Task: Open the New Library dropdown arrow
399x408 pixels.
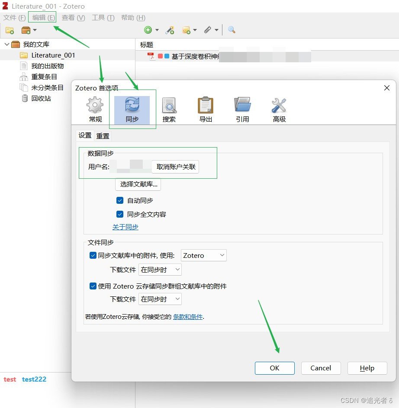Action: point(35,30)
